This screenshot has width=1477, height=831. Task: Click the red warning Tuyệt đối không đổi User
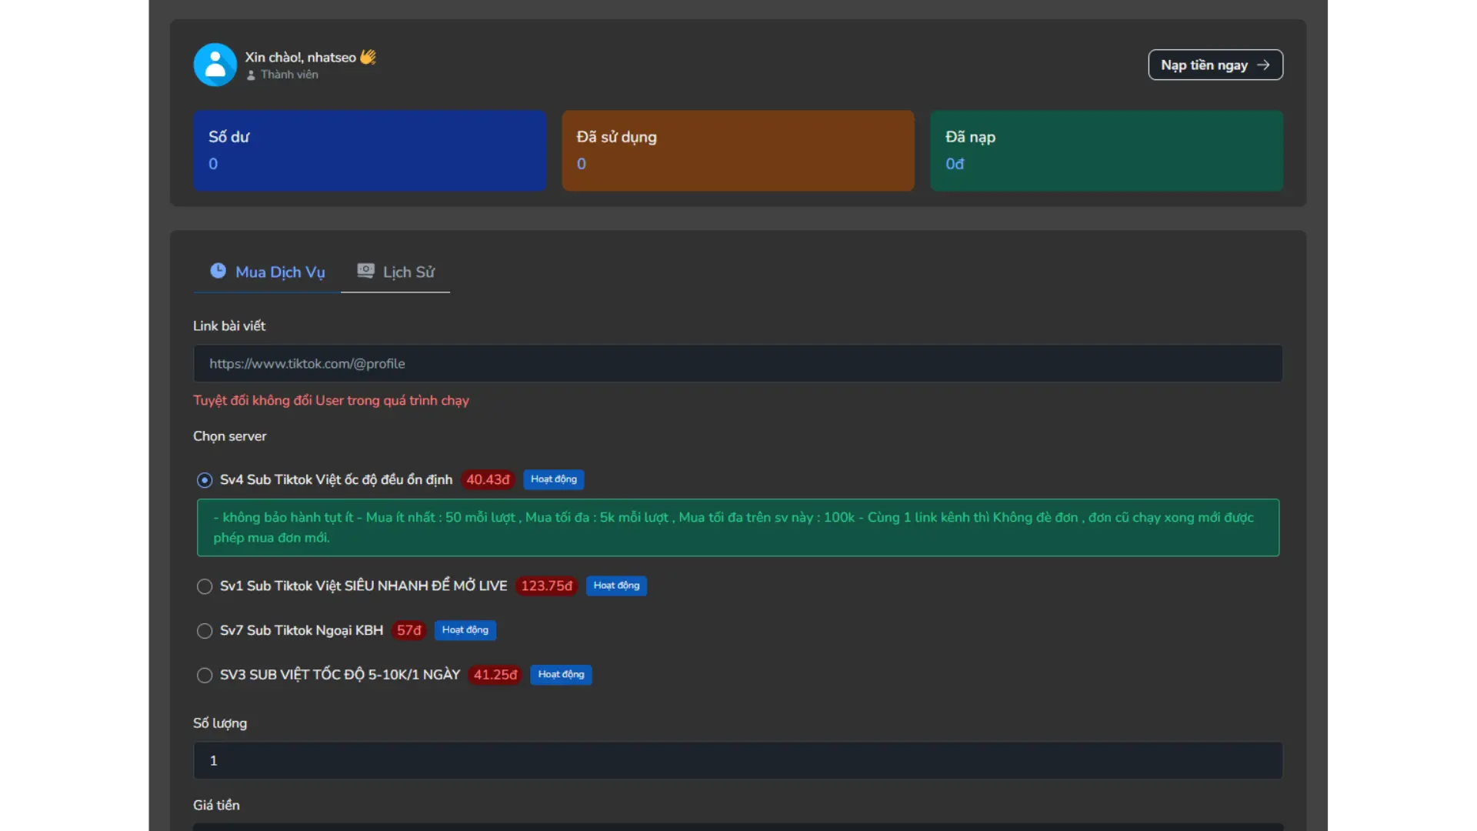pos(331,400)
